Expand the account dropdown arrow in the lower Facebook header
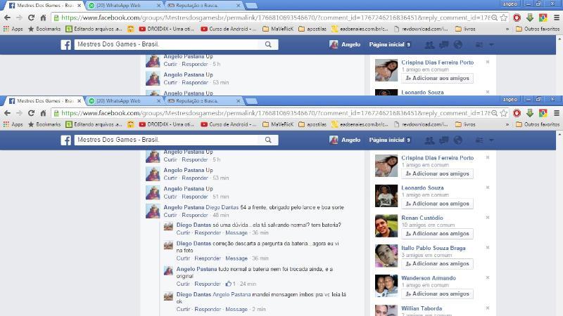This screenshot has width=563, height=316. [x=491, y=140]
